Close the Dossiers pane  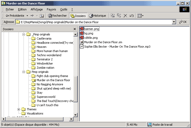75,29
